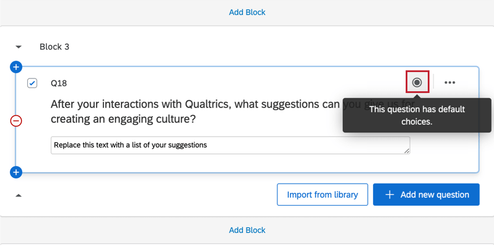The height and width of the screenshot is (247, 494).
Task: Click the upward arrow at block bottom
Action: (19, 195)
